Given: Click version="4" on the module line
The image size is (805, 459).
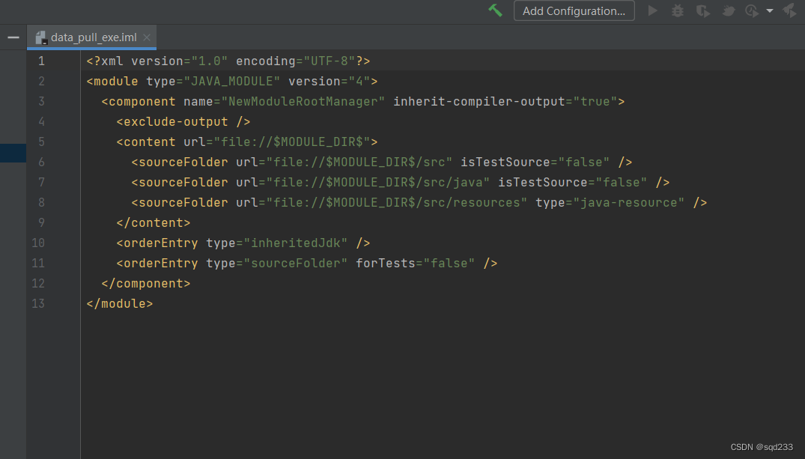Looking at the screenshot, I should tap(329, 81).
